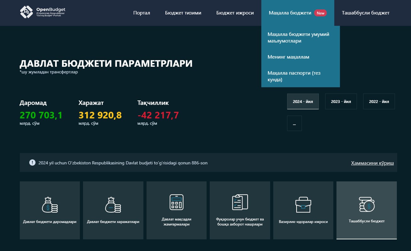This screenshot has height=251, width=411.
Task: Click the checklist documents icon for Фуқаролар учун бюджет
Action: click(x=240, y=202)
